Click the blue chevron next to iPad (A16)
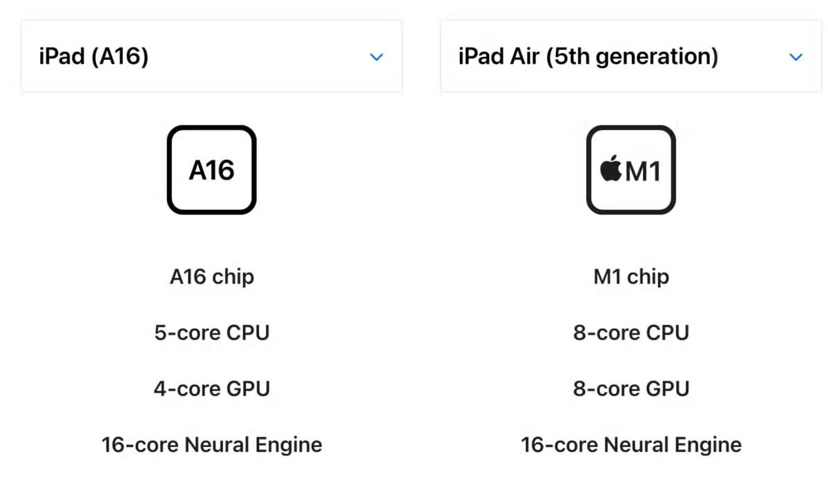828x496 pixels. tap(376, 57)
